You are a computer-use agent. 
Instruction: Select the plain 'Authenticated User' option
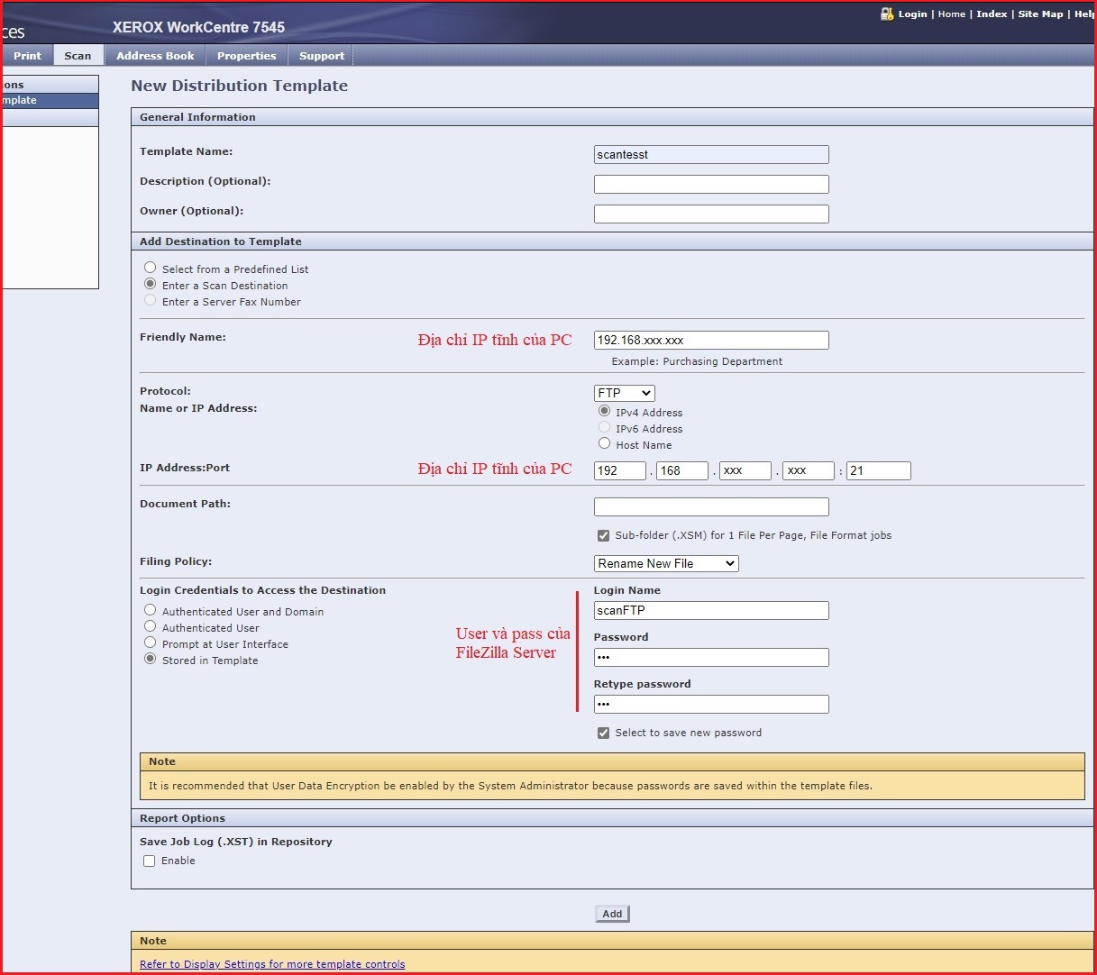click(151, 626)
